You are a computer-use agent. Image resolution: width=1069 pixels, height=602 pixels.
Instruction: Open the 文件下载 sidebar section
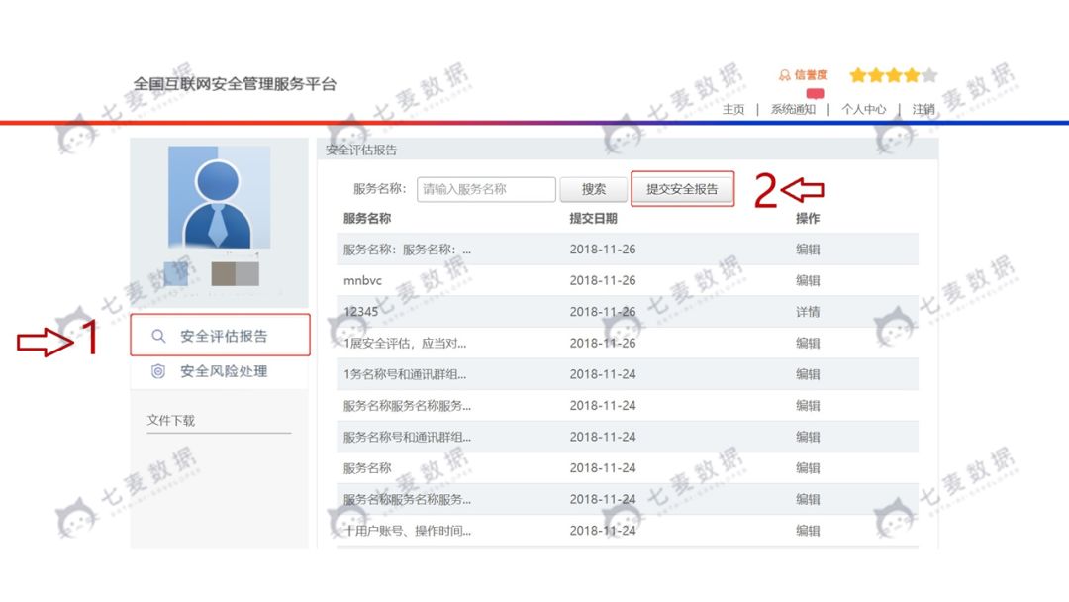(171, 420)
